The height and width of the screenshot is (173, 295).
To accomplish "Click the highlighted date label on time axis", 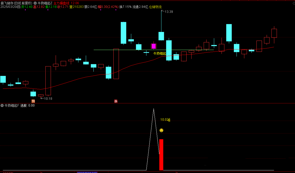I will 87,172.
